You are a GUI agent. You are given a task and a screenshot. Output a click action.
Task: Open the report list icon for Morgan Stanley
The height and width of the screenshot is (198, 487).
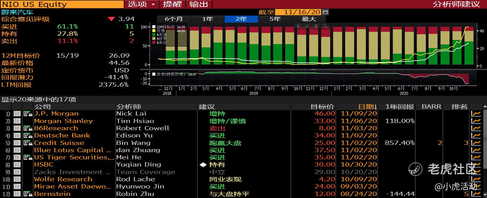pyautogui.click(x=17, y=121)
